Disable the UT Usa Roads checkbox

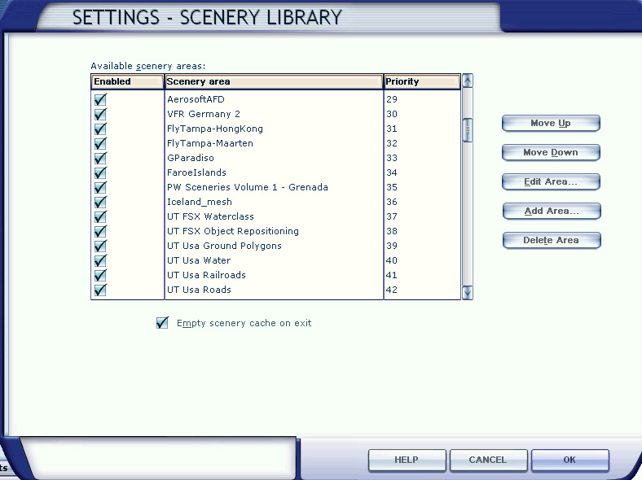pos(100,290)
